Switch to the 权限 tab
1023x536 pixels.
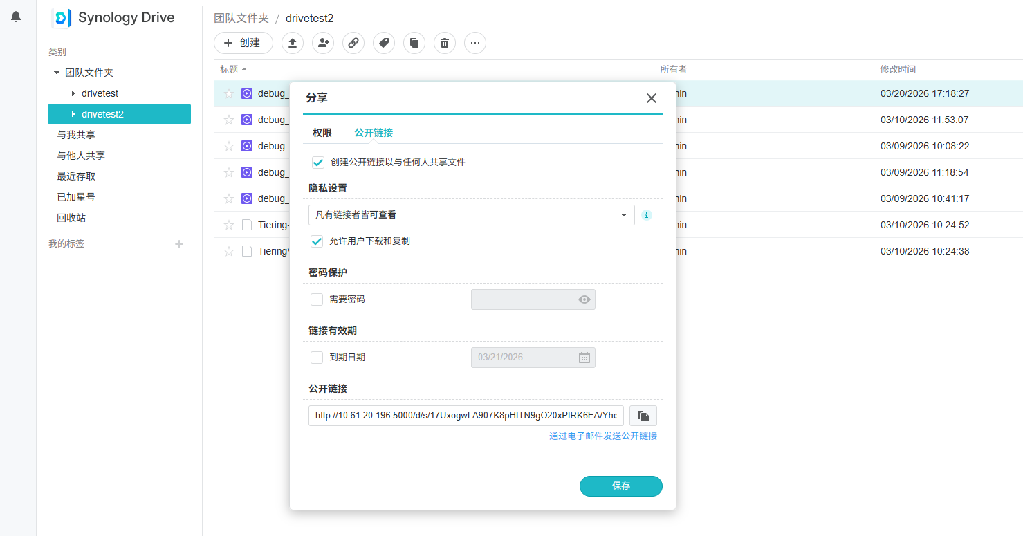click(322, 133)
